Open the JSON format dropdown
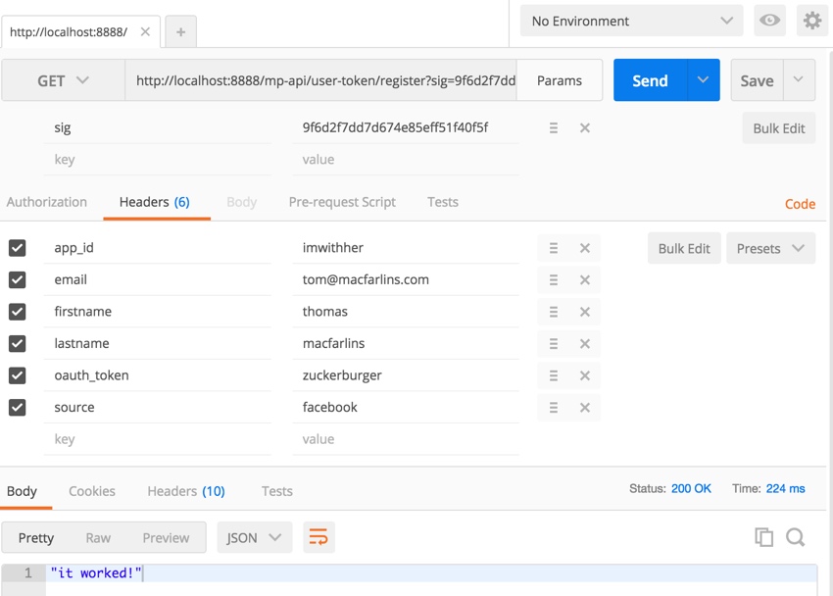Image resolution: width=833 pixels, height=596 pixels. pos(254,537)
